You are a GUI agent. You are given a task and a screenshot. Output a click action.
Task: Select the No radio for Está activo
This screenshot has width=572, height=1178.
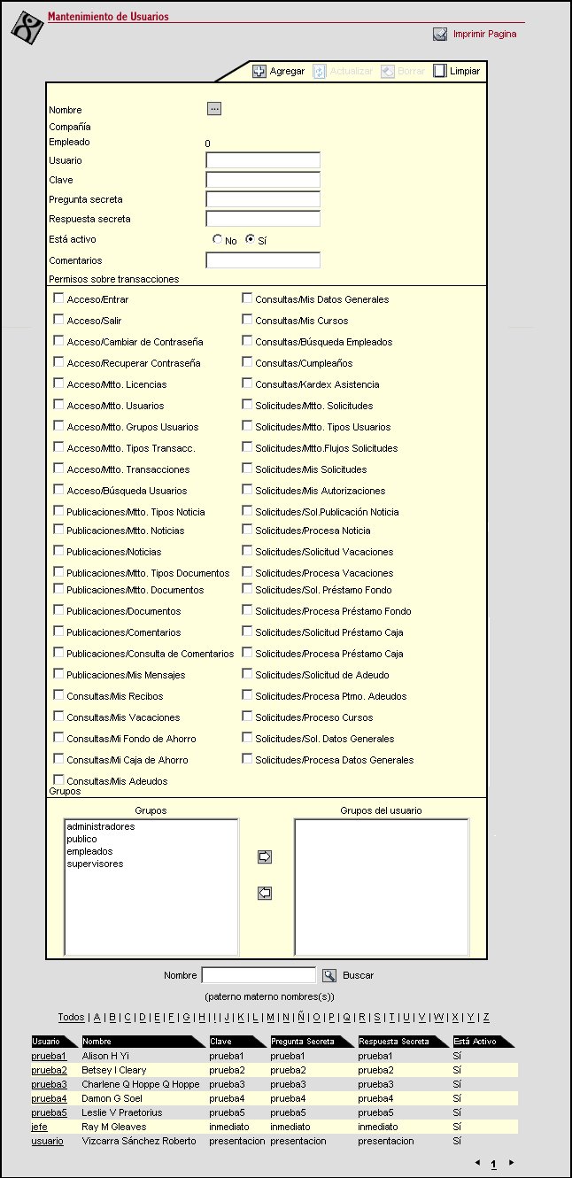point(217,239)
